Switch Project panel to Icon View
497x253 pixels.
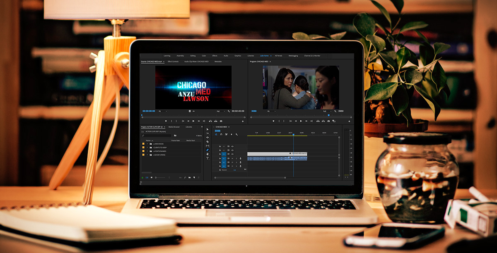pyautogui.click(x=151, y=177)
